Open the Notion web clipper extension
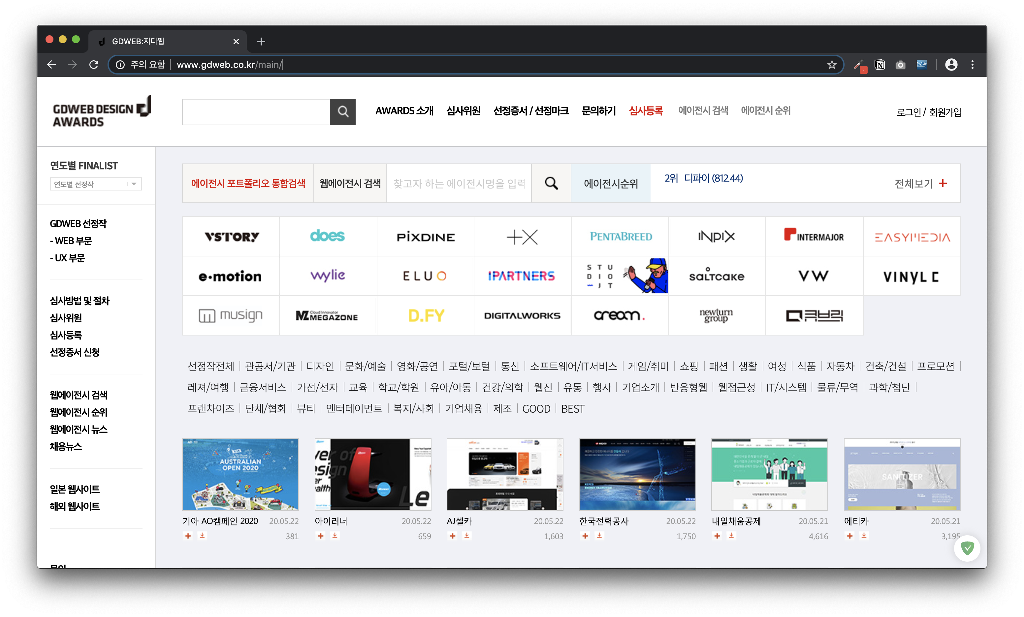Viewport: 1024px width, 617px height. click(x=880, y=65)
